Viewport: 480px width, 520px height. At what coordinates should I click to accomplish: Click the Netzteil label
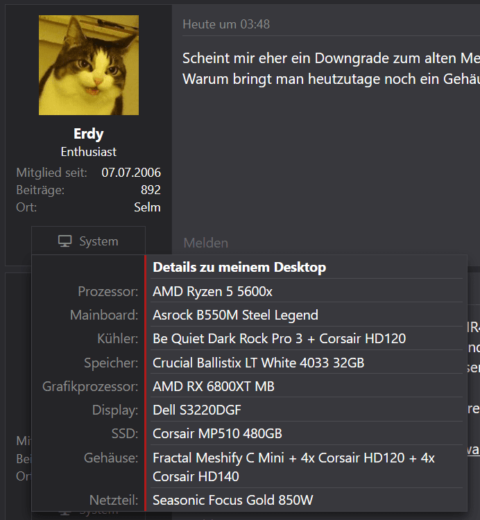114,500
